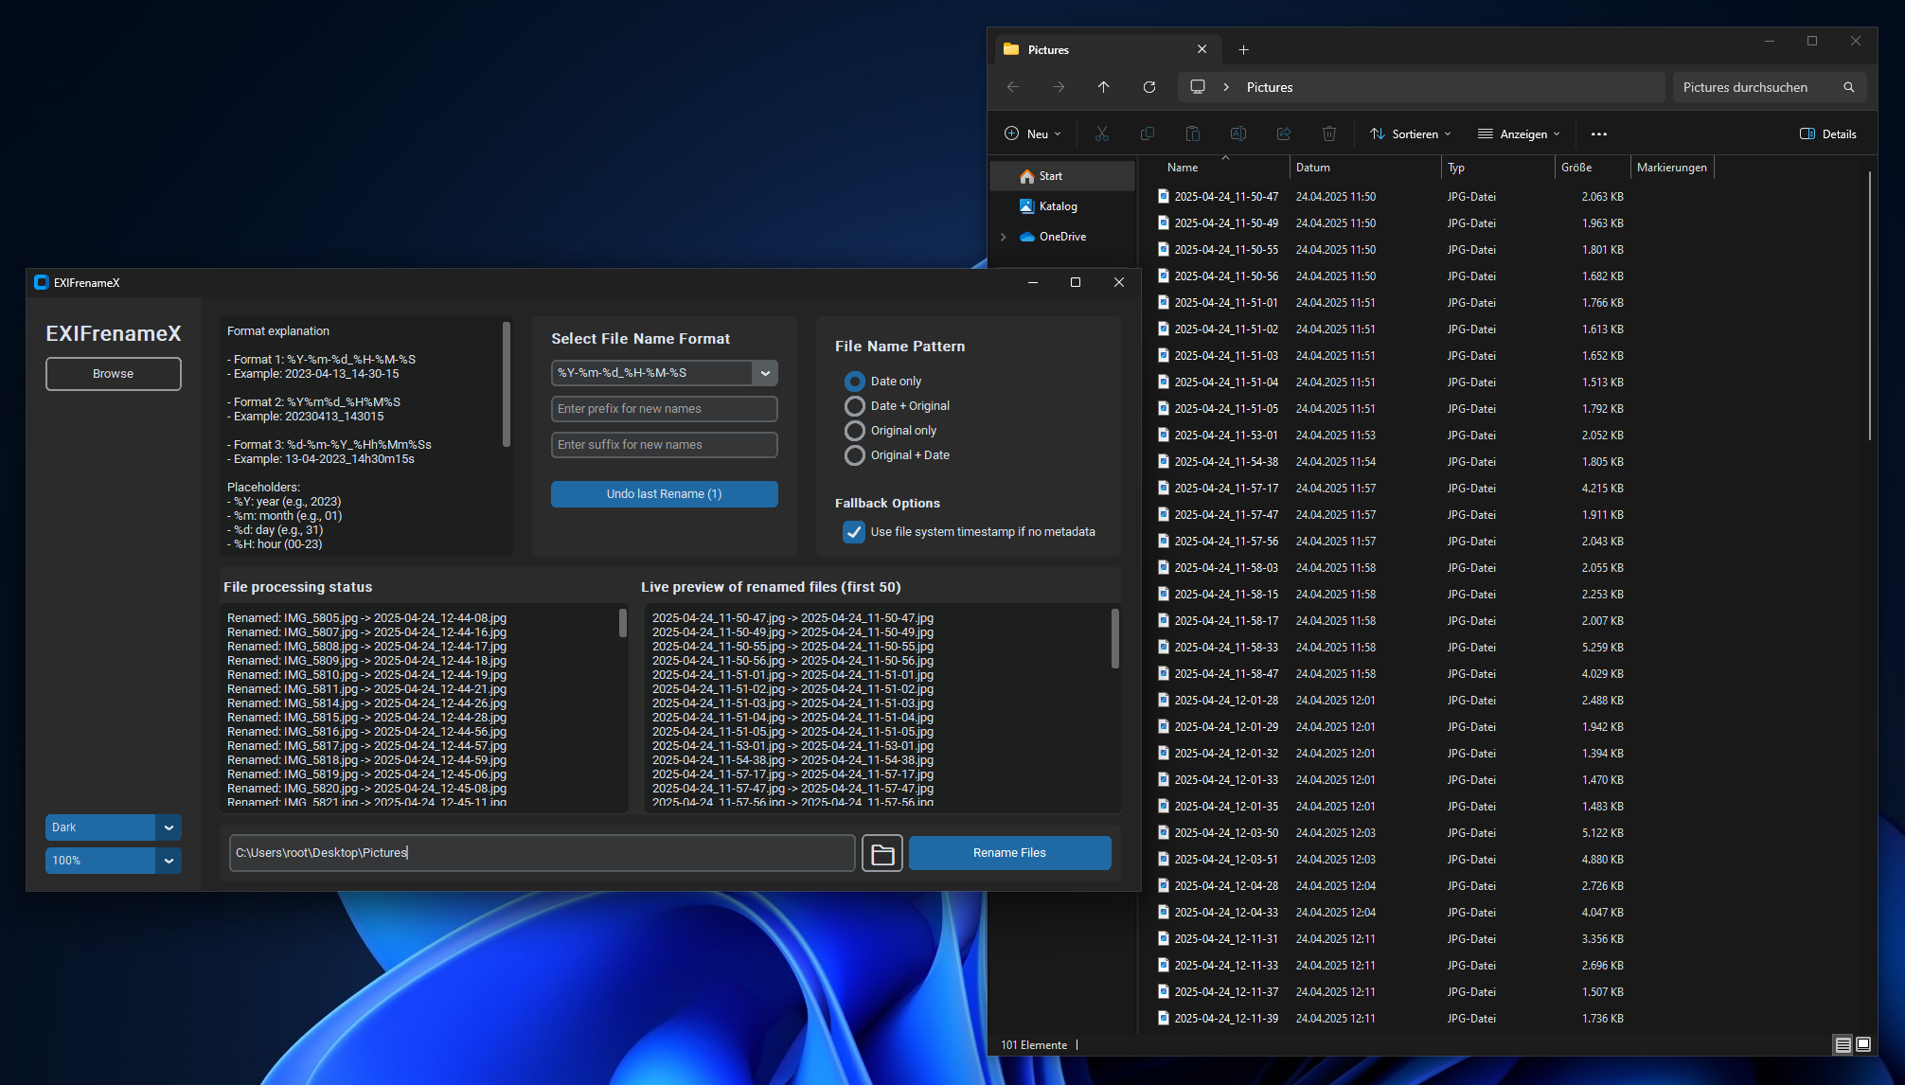Screen dimensions: 1905x1085
Task: Select the Date + Original radio option
Action: coord(854,406)
